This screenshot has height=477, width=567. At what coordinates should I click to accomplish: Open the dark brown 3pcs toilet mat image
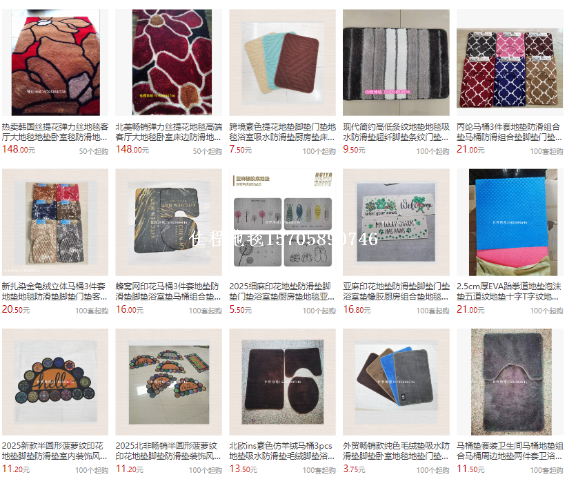[x=282, y=382]
